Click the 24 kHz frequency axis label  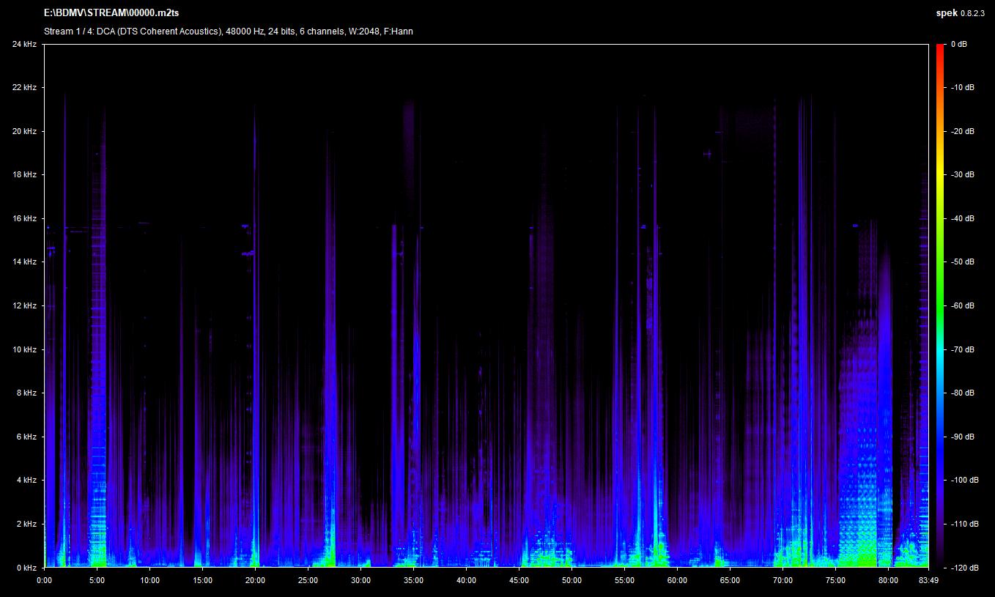(x=24, y=44)
